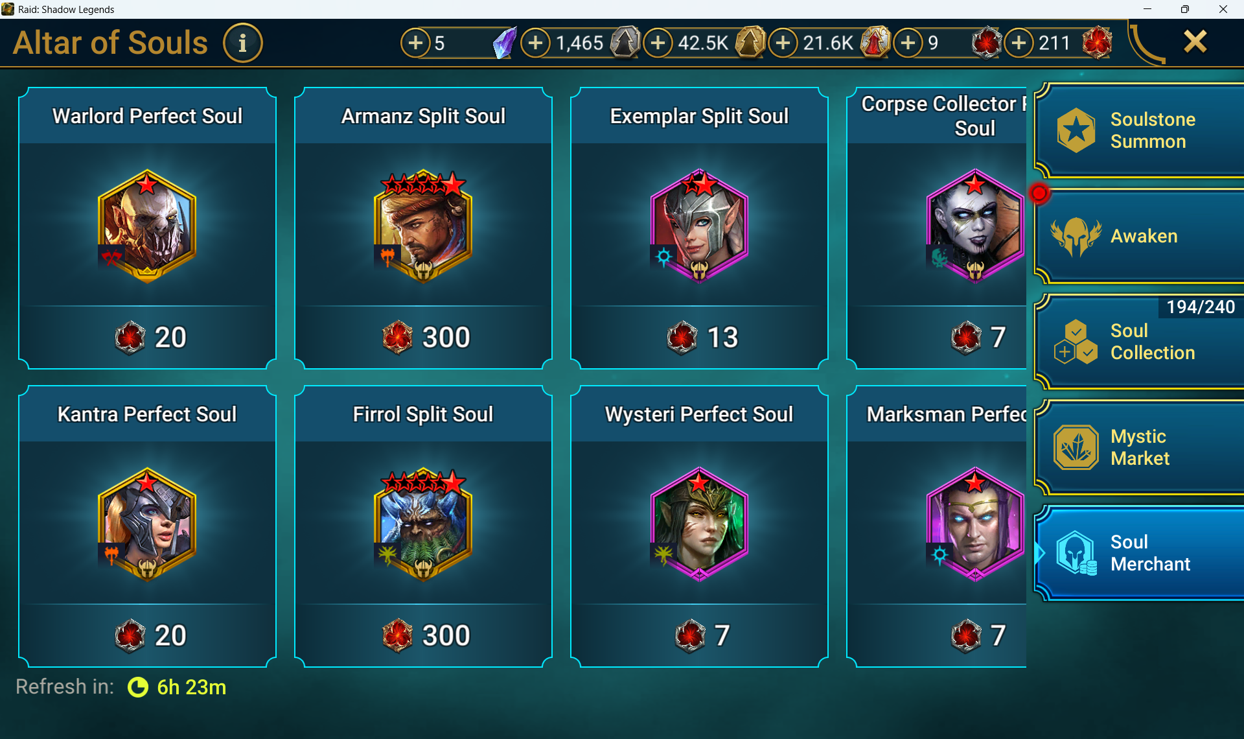
Task: Go to the Mystic Market tab
Action: coord(1140,447)
